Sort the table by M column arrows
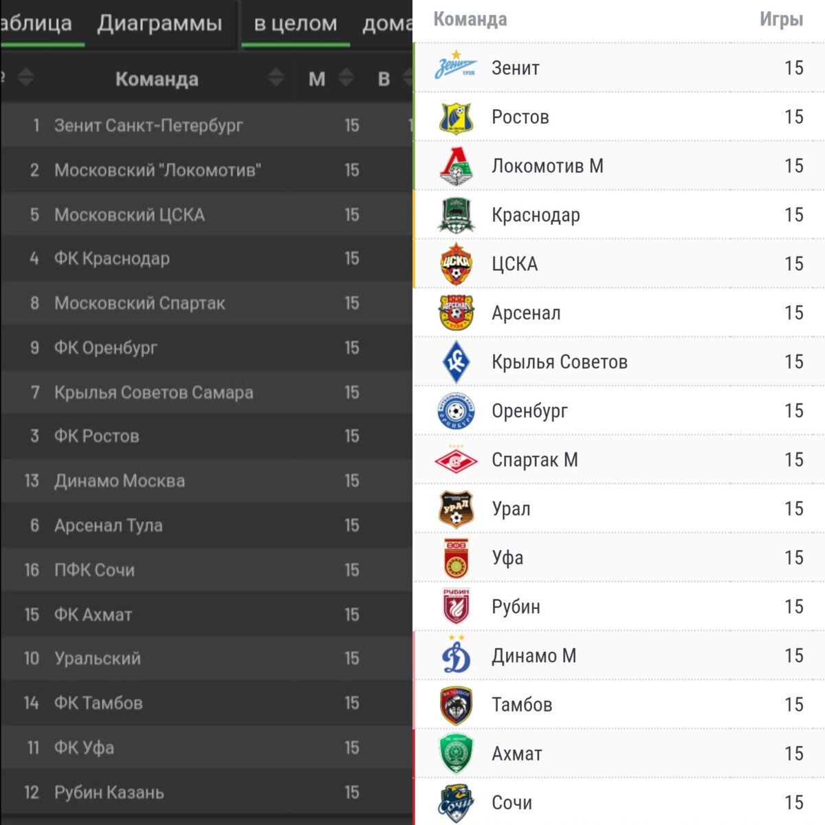Image resolution: width=825 pixels, height=825 pixels. pyautogui.click(x=346, y=78)
